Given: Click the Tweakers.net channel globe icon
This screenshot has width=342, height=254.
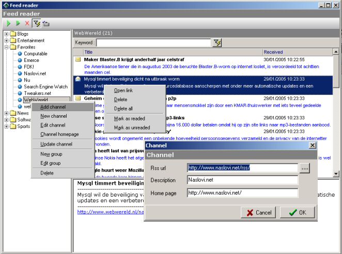Looking at the screenshot, I should (20, 93).
